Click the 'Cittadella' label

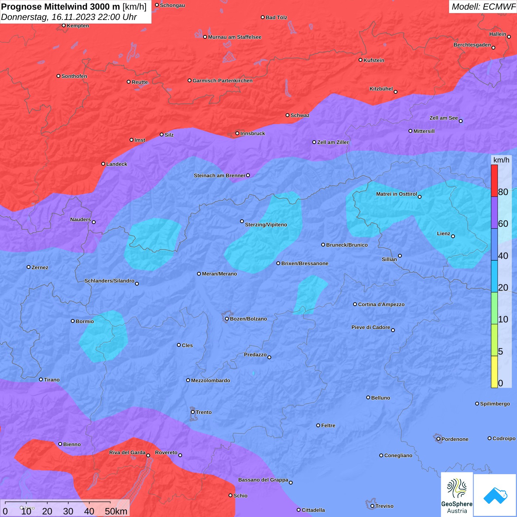314,510
